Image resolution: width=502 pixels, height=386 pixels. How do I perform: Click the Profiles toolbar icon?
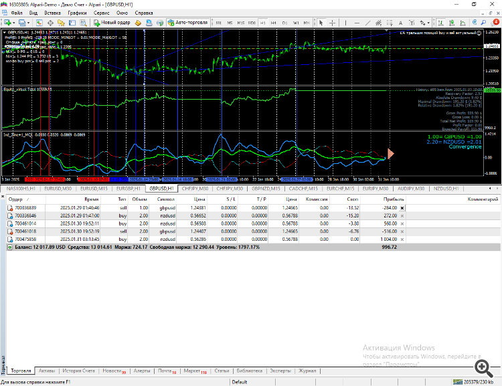click(x=22, y=23)
